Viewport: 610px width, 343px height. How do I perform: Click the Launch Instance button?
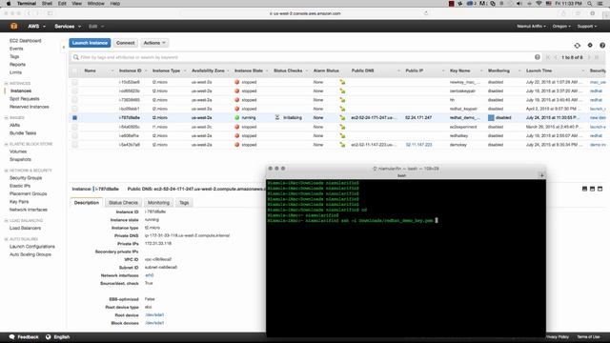[90, 43]
